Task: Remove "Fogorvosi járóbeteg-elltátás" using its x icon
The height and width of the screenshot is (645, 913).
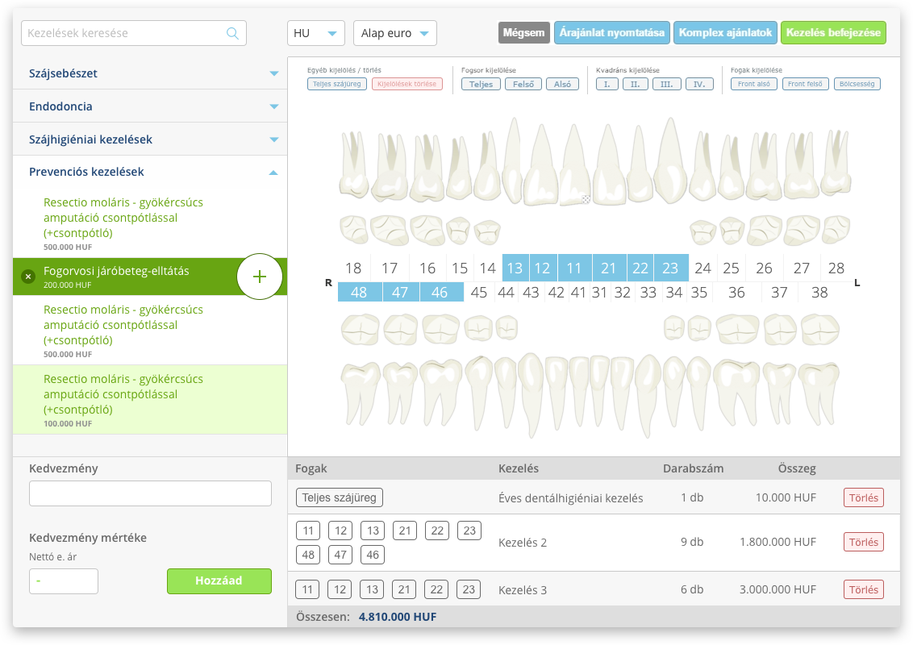Action: point(28,276)
